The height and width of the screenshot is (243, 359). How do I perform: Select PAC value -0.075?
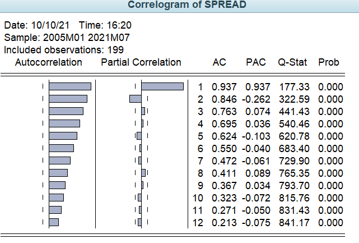[x=256, y=223]
